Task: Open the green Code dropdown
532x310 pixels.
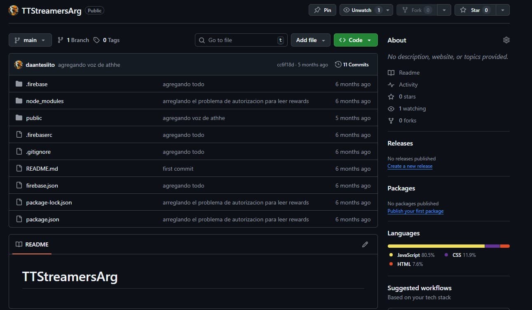Action: point(355,40)
